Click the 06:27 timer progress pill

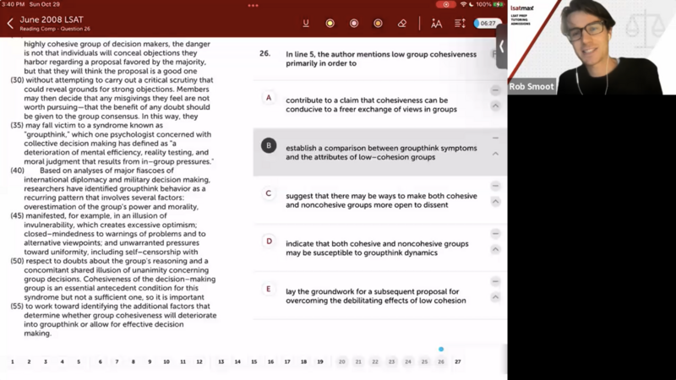pos(488,24)
